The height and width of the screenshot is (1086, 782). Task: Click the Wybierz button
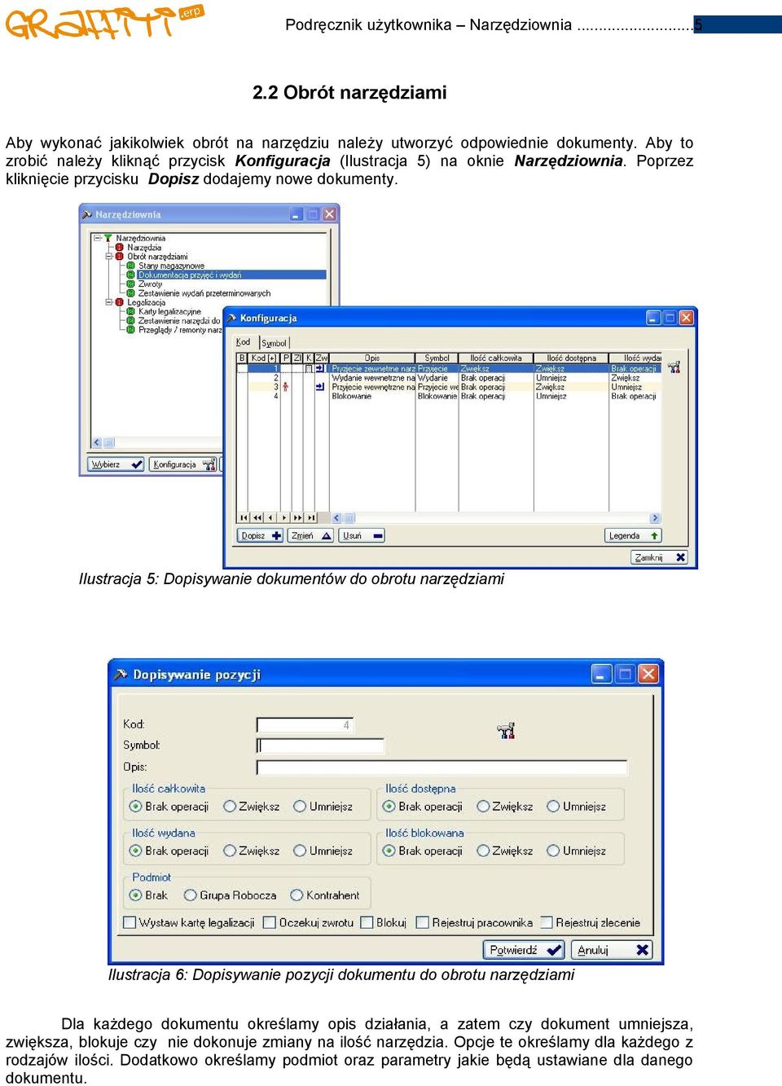pos(116,464)
